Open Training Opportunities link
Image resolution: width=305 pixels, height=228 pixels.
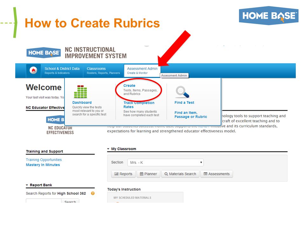44,160
